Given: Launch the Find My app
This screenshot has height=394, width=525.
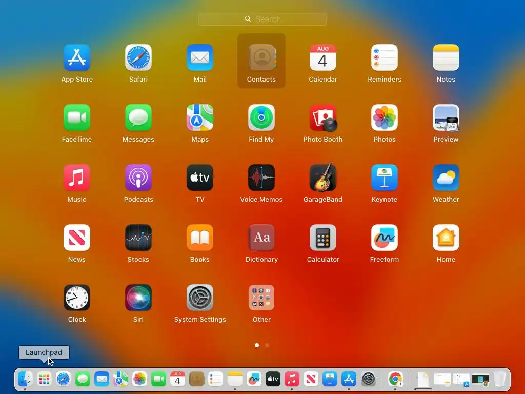Looking at the screenshot, I should [261, 117].
